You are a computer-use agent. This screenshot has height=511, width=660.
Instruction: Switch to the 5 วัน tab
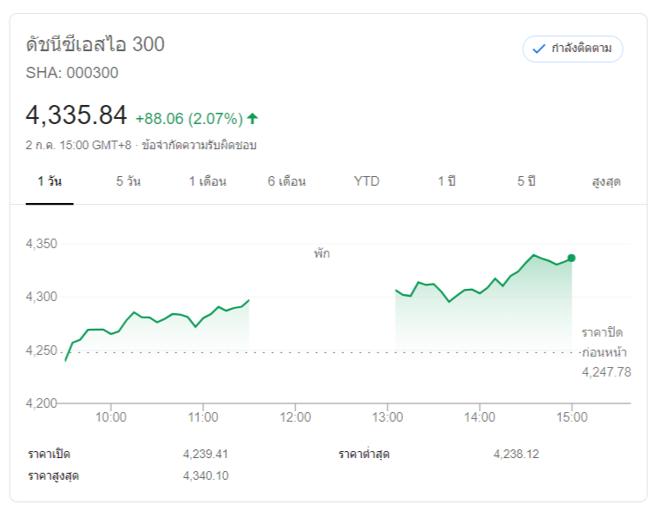[x=129, y=181]
